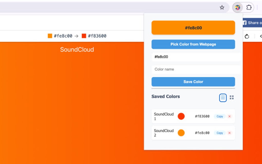This screenshot has width=262, height=164.
Task: Click the Save Color button
Action: (x=193, y=82)
